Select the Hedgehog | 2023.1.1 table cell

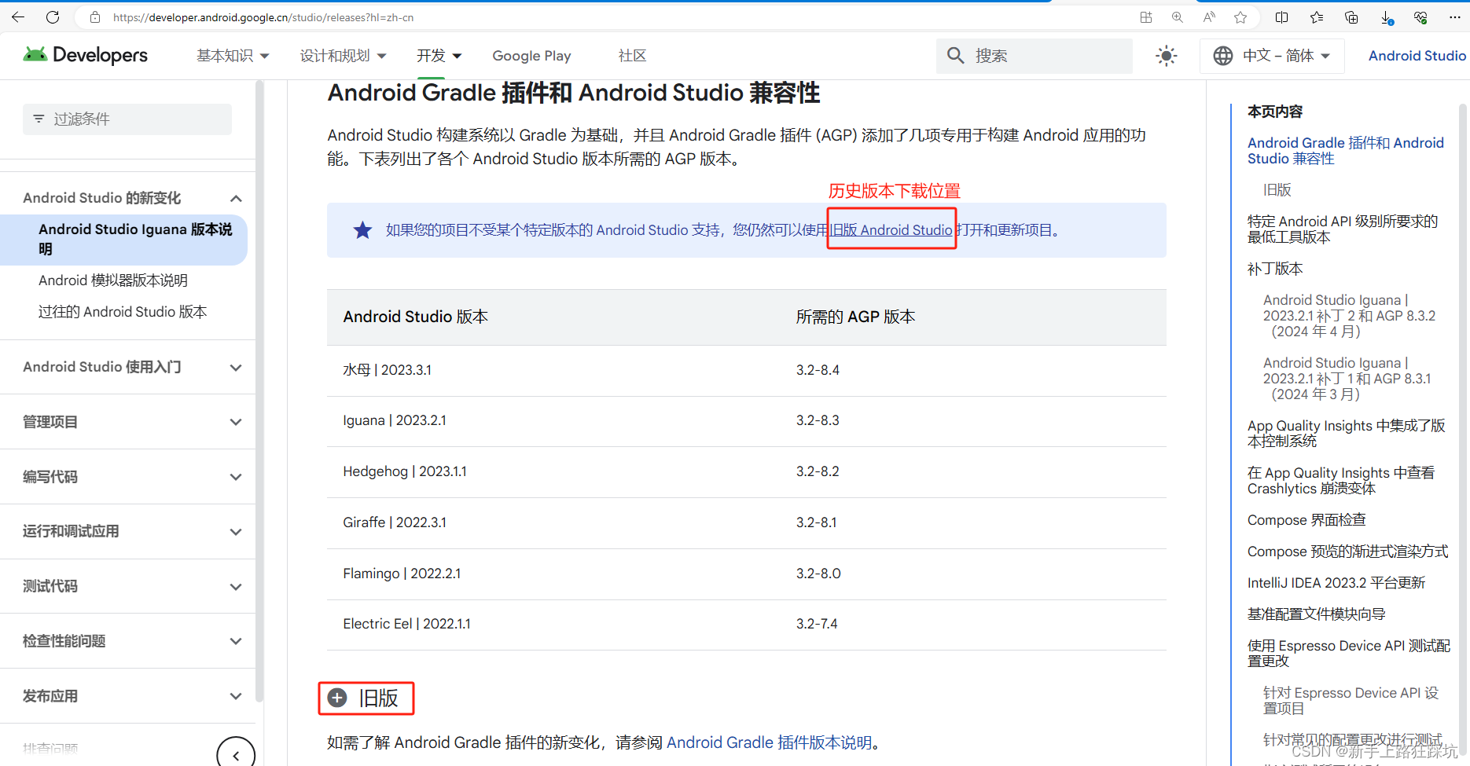pos(553,471)
